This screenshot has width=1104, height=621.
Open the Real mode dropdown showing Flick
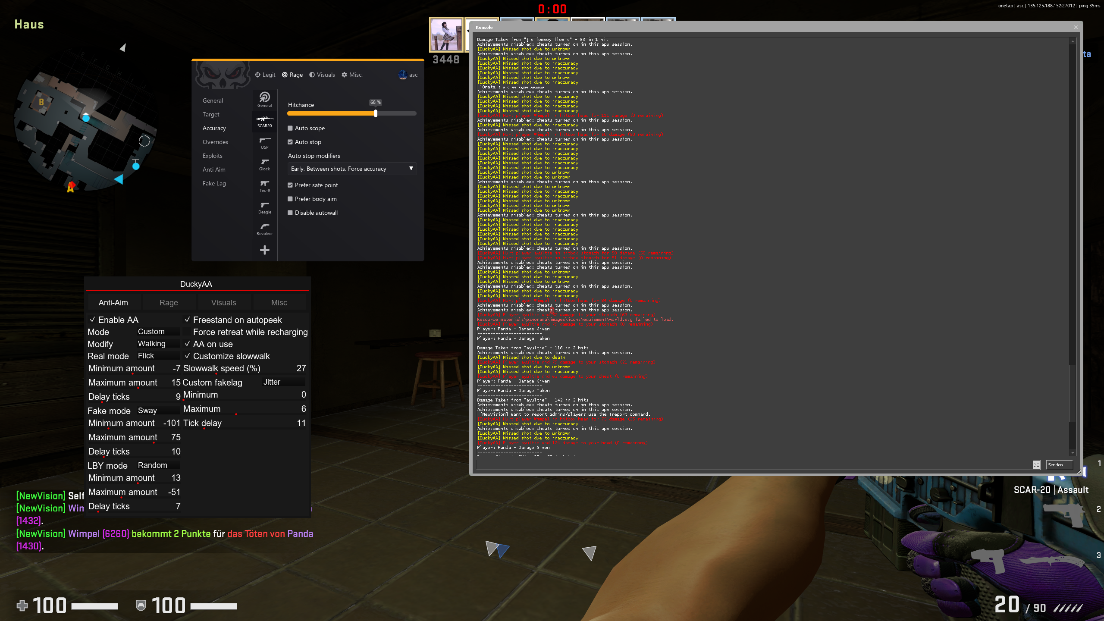(x=158, y=356)
